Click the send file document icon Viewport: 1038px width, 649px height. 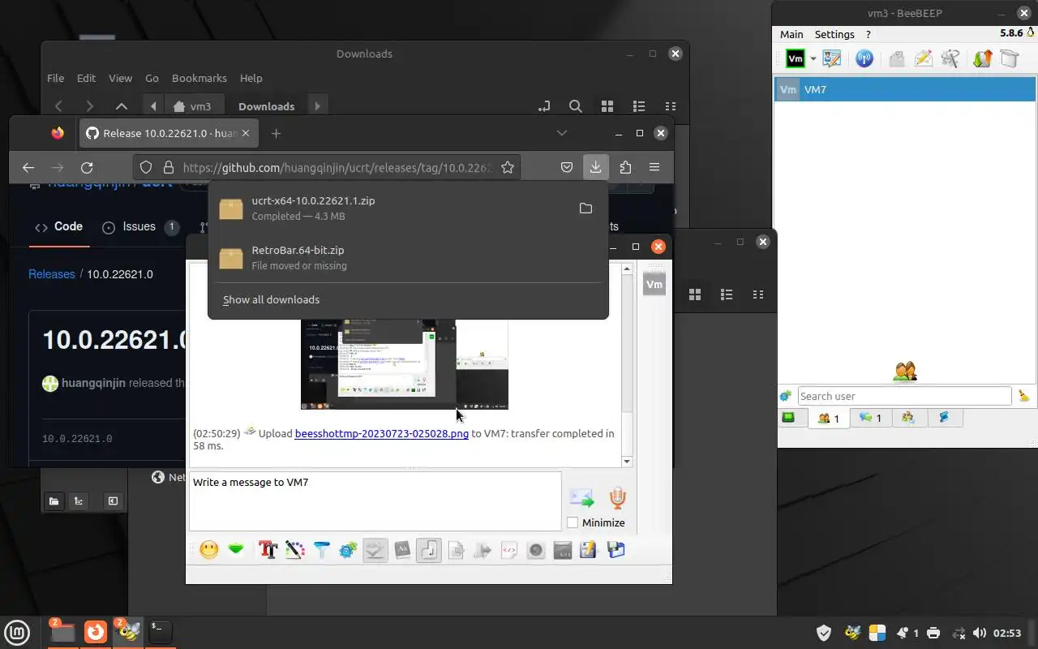(x=456, y=550)
